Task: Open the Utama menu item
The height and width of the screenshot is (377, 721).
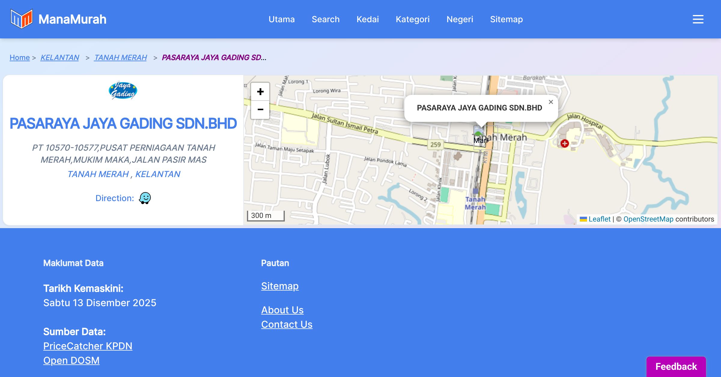Action: pos(281,19)
